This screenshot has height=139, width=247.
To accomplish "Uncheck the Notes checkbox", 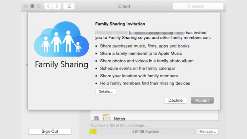I will [x=97, y=118].
